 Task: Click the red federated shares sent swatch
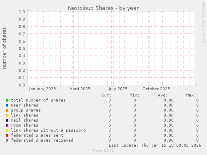click(7, 135)
